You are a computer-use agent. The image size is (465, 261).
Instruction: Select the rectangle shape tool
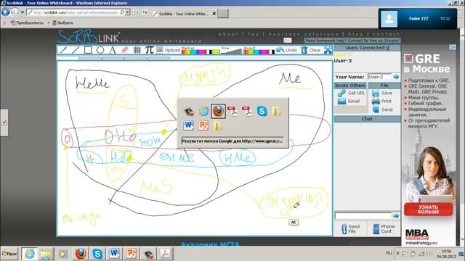pyautogui.click(x=88, y=50)
